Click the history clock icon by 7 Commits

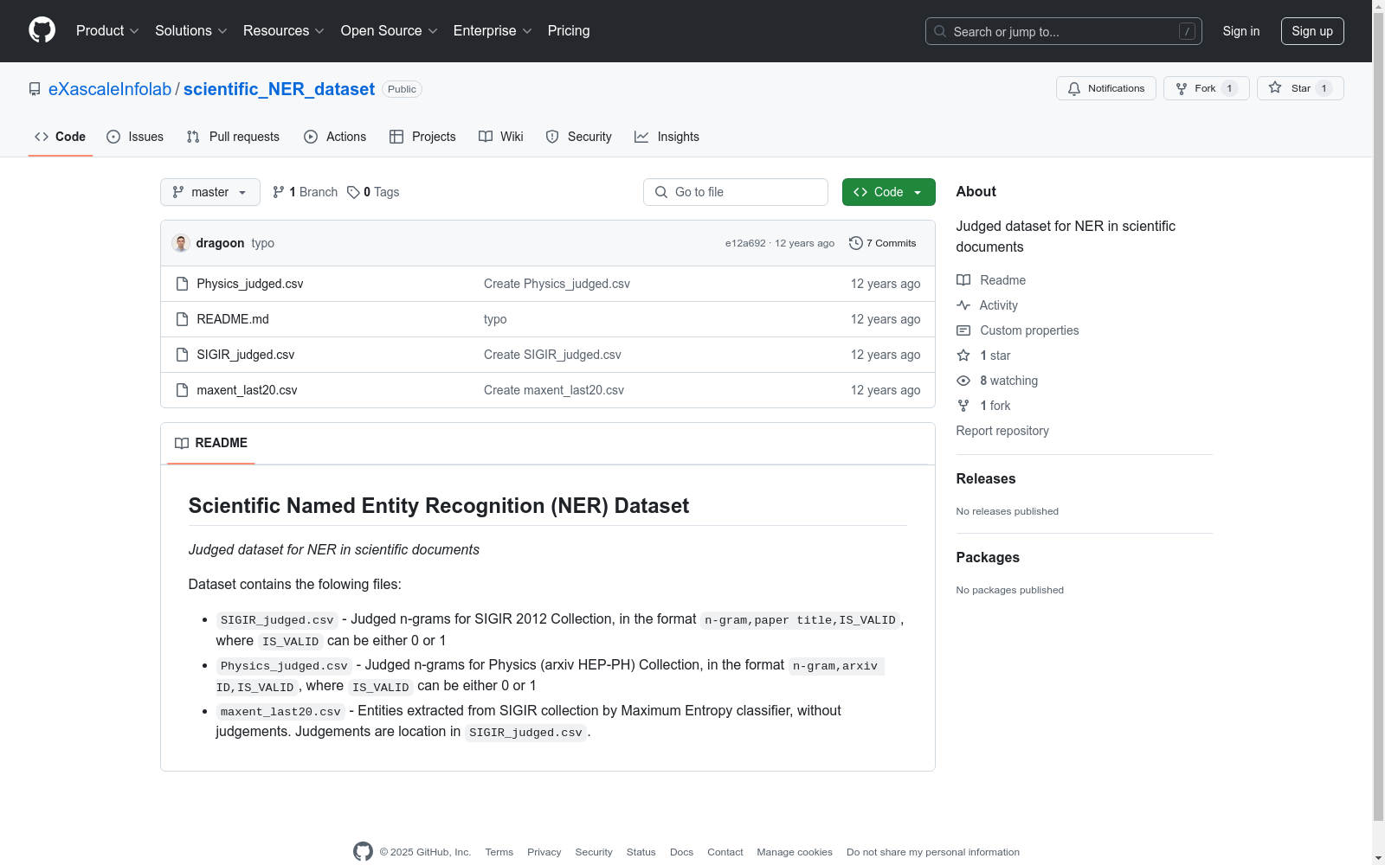click(856, 243)
